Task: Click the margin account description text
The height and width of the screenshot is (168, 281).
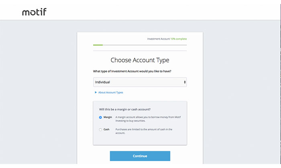Action: tap(148, 119)
